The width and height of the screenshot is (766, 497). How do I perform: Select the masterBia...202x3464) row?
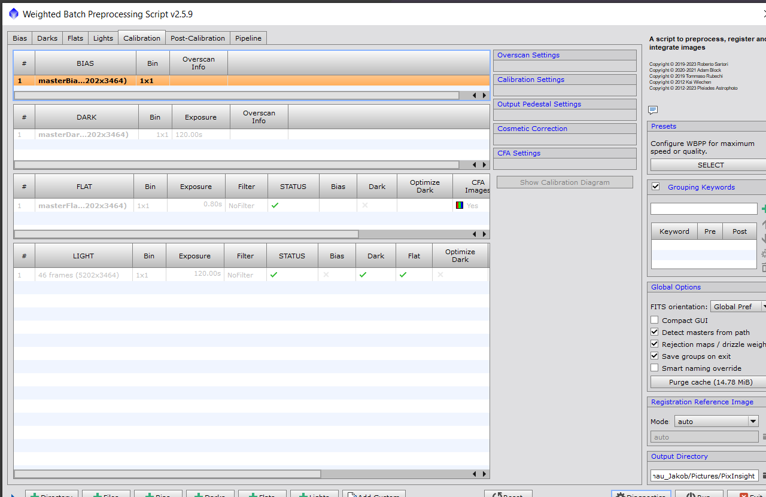pyautogui.click(x=251, y=81)
